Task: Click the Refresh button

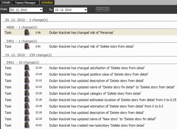Action: tap(102, 9)
